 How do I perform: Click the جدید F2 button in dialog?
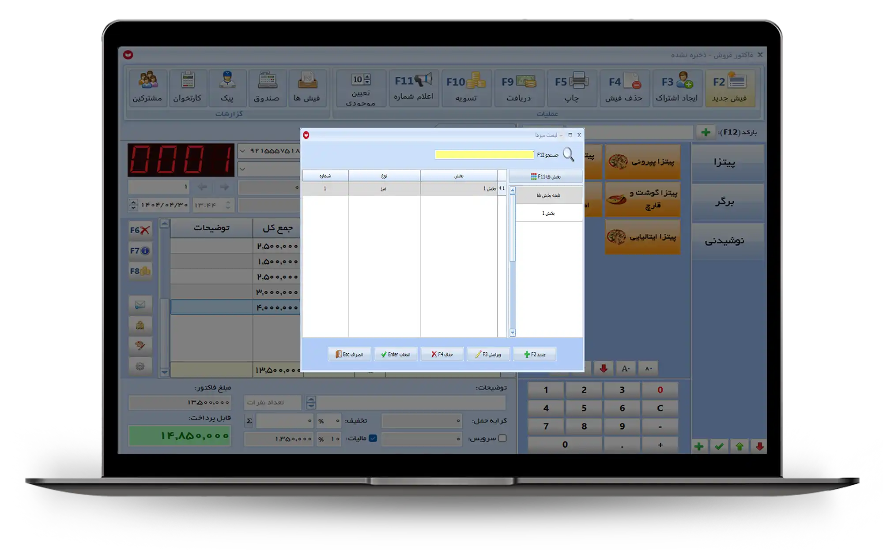pyautogui.click(x=535, y=354)
